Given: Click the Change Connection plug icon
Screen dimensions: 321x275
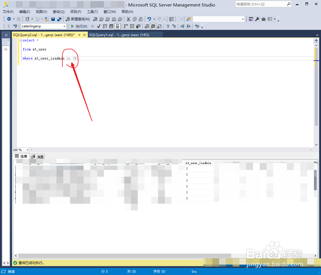Looking at the screenshot, I should pos(15,26).
